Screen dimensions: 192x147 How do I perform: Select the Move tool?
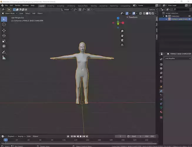4,31
